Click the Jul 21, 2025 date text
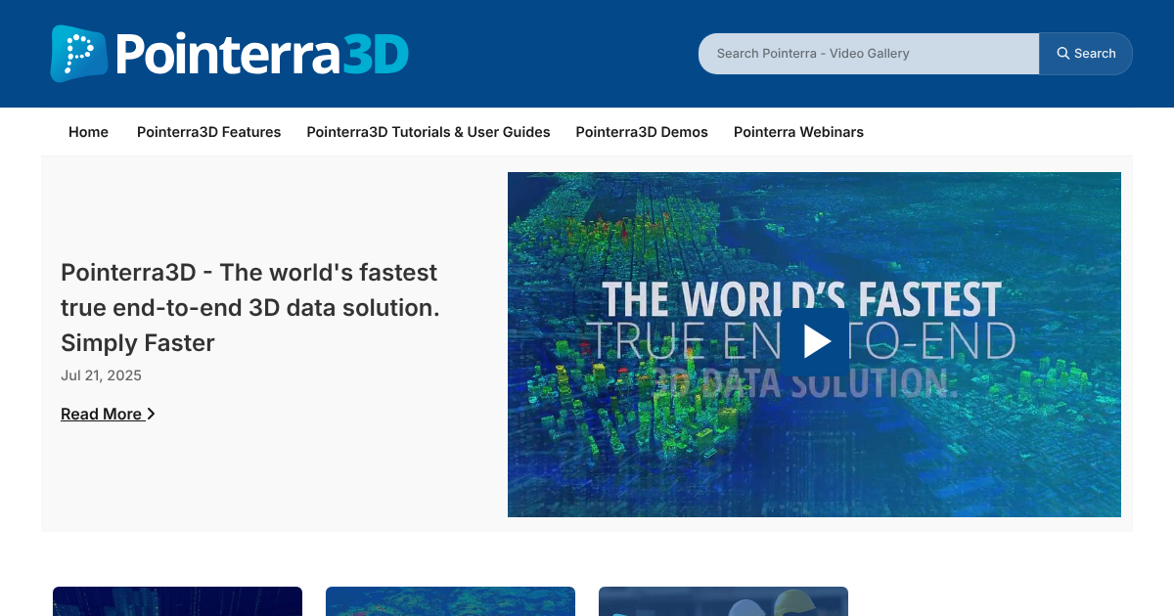The image size is (1174, 616). click(x=101, y=375)
